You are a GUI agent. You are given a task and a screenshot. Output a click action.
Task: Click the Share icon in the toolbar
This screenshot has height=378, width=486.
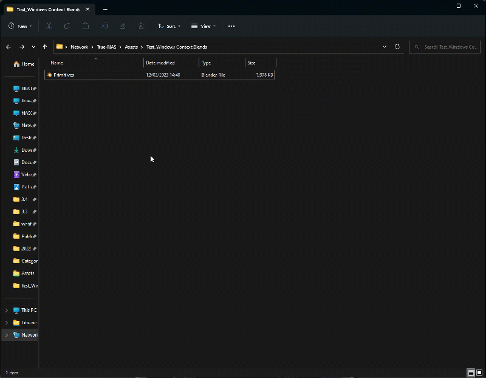tap(123, 26)
